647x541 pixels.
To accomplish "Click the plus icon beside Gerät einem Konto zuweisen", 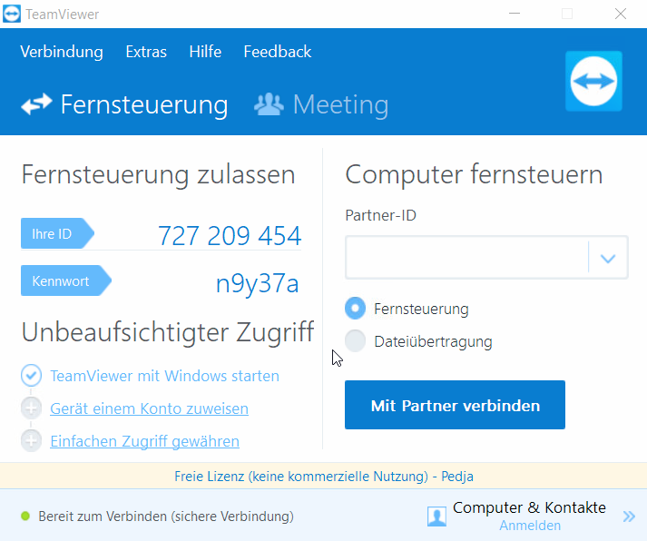I will coord(31,408).
